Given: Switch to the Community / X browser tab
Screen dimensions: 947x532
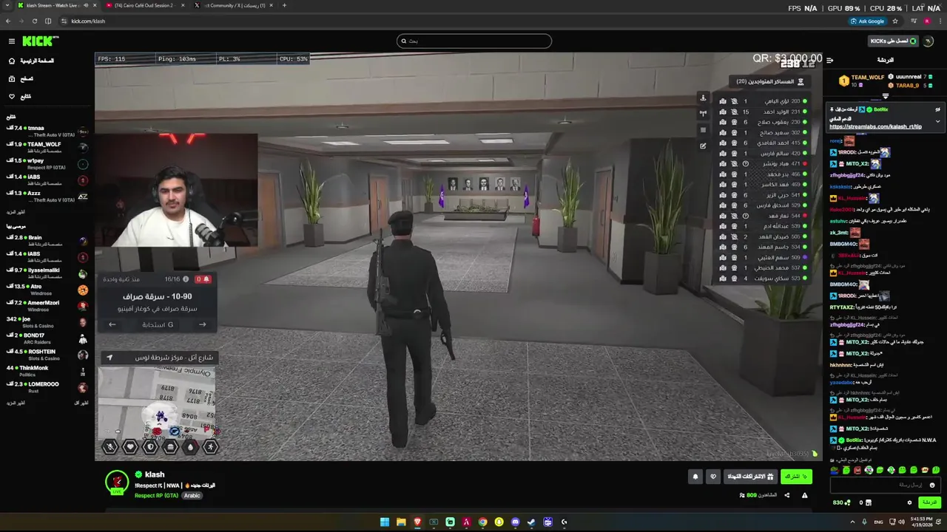Looking at the screenshot, I should [233, 5].
